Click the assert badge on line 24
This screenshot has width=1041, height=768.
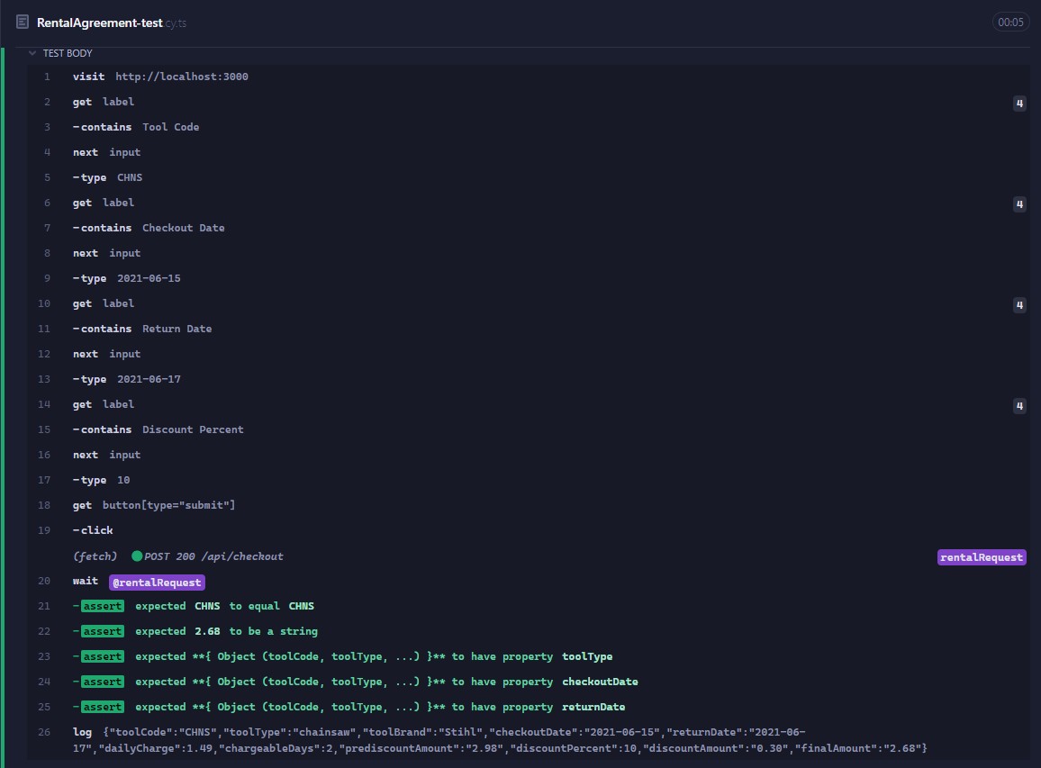[103, 682]
